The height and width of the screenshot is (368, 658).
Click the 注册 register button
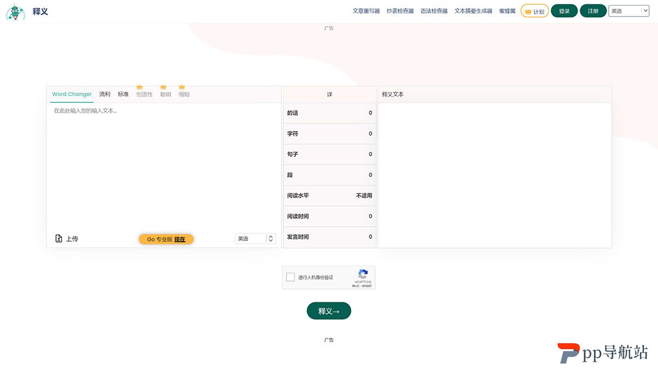click(x=593, y=11)
